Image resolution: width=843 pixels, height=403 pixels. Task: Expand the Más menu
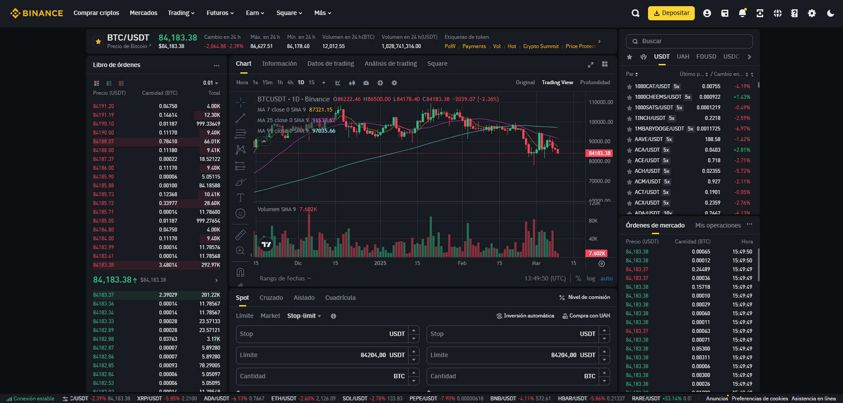coord(322,13)
